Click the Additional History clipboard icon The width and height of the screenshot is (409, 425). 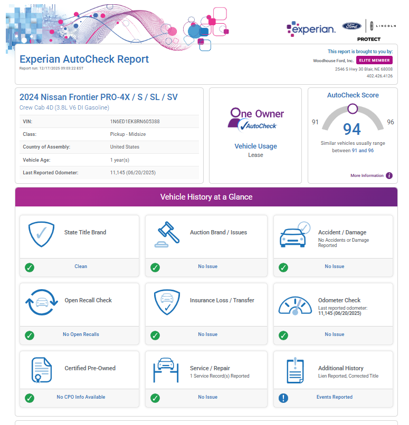(295, 371)
